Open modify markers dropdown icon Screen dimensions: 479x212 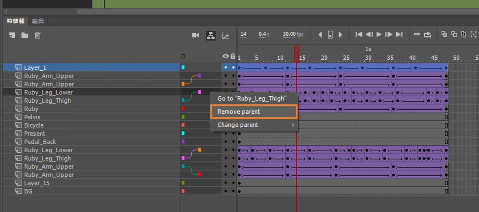coord(474,35)
